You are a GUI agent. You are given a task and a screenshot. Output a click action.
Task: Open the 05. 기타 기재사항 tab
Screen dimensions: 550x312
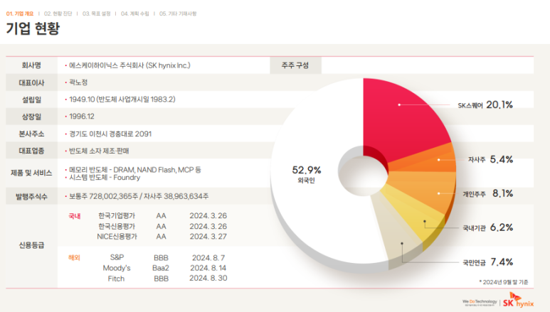[x=178, y=14]
